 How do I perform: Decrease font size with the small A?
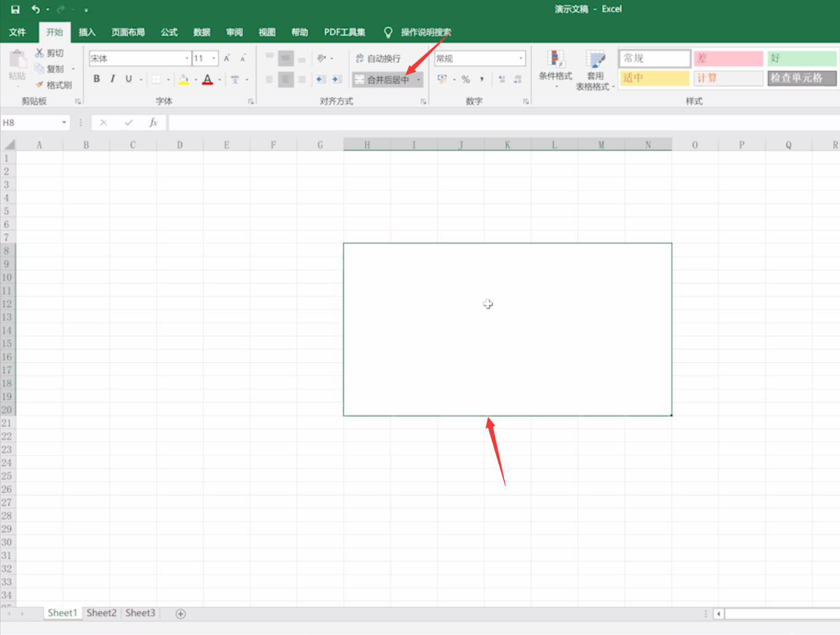243,58
